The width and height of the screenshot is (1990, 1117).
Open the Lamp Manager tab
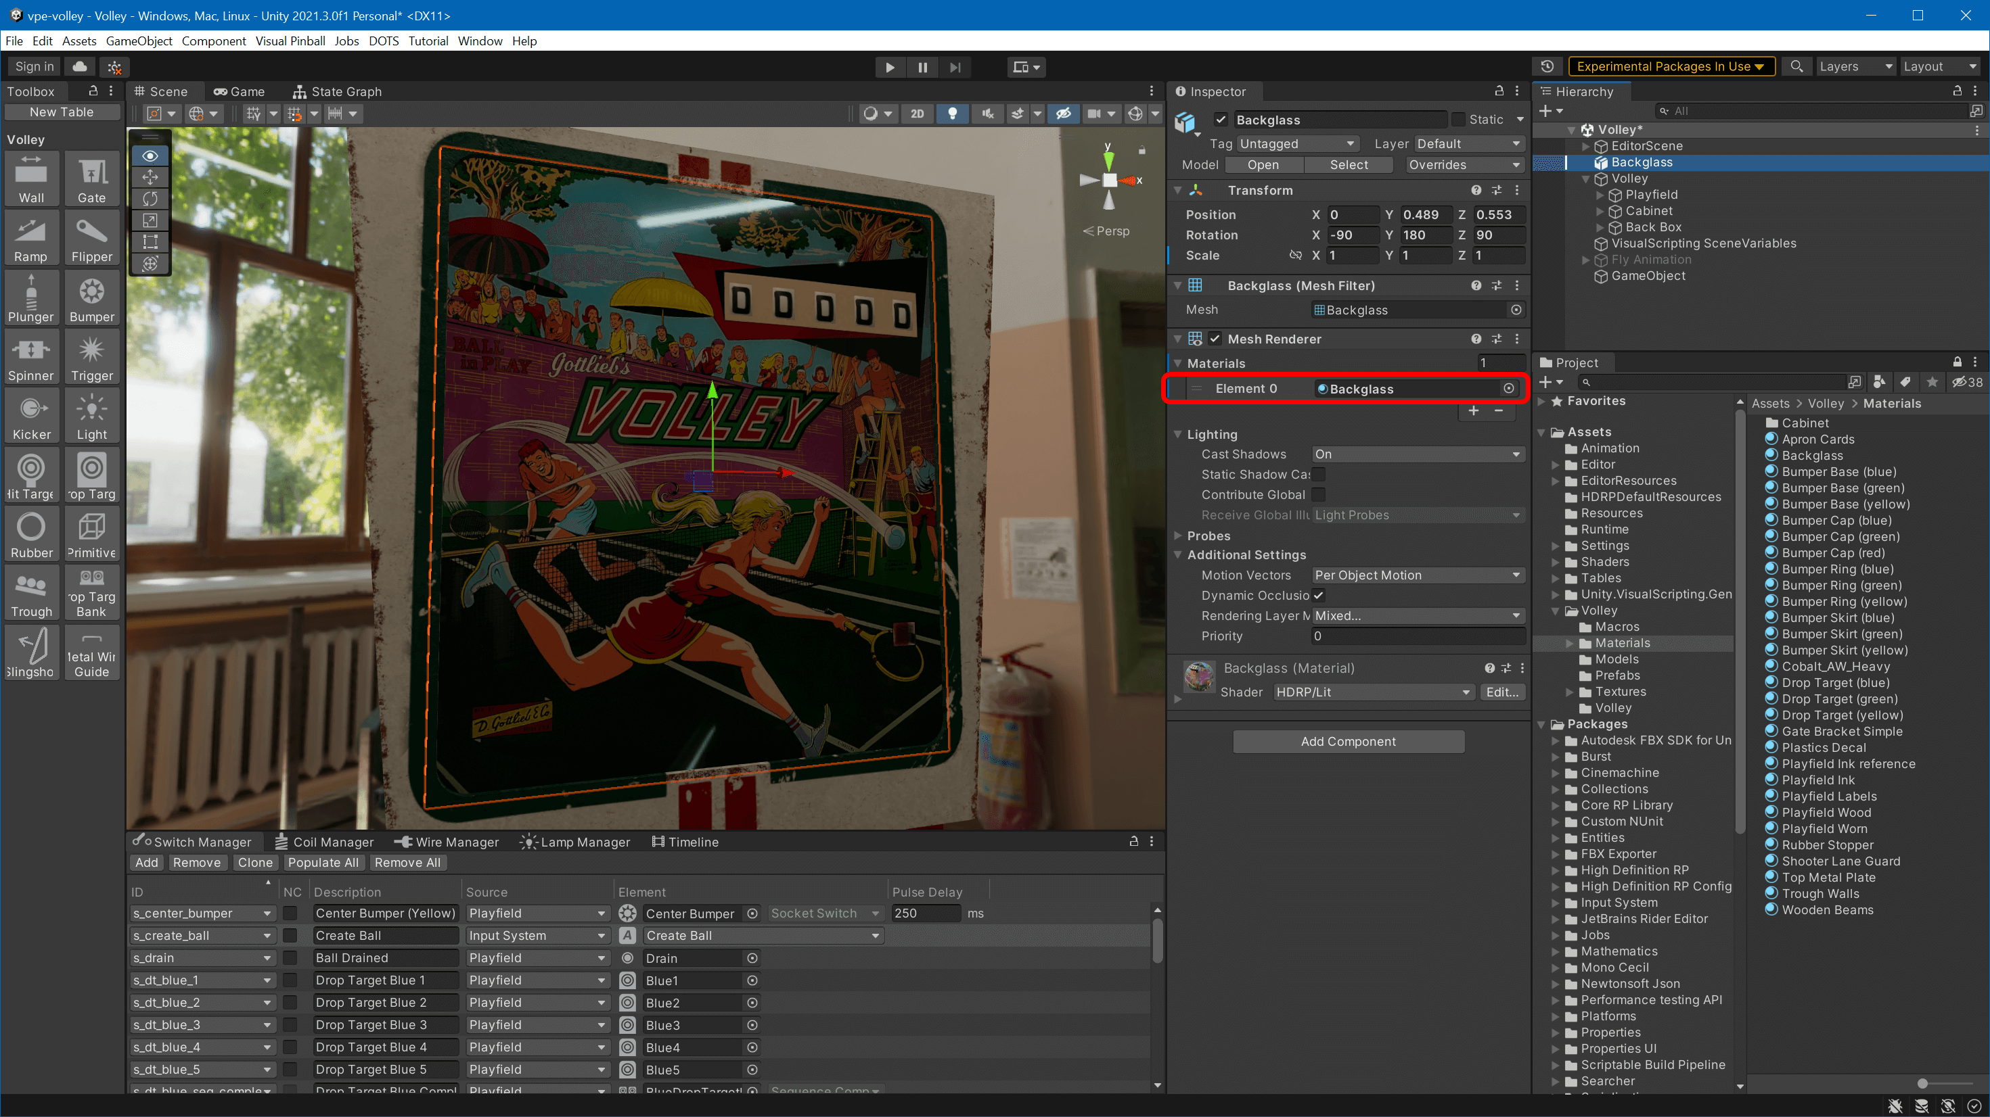click(x=574, y=841)
